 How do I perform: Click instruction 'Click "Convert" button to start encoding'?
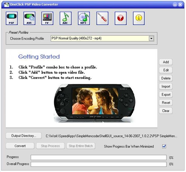[x=55, y=78]
